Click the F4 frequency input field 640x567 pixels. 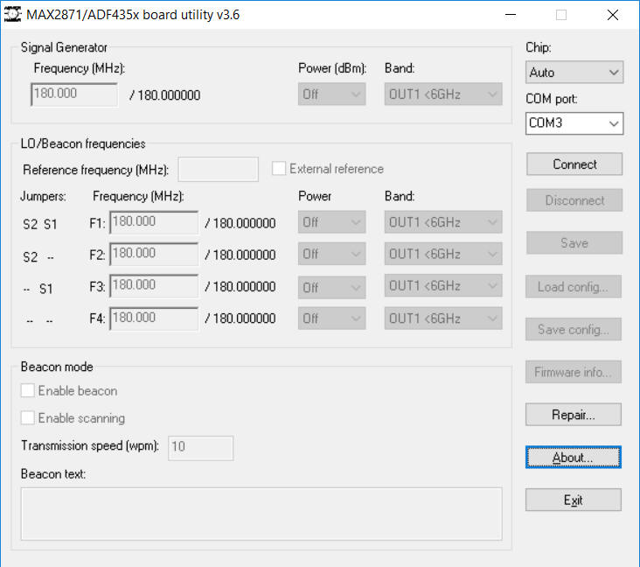154,318
